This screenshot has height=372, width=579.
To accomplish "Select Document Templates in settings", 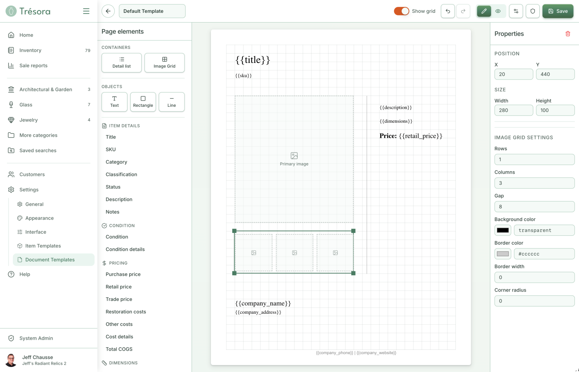I will (x=54, y=260).
